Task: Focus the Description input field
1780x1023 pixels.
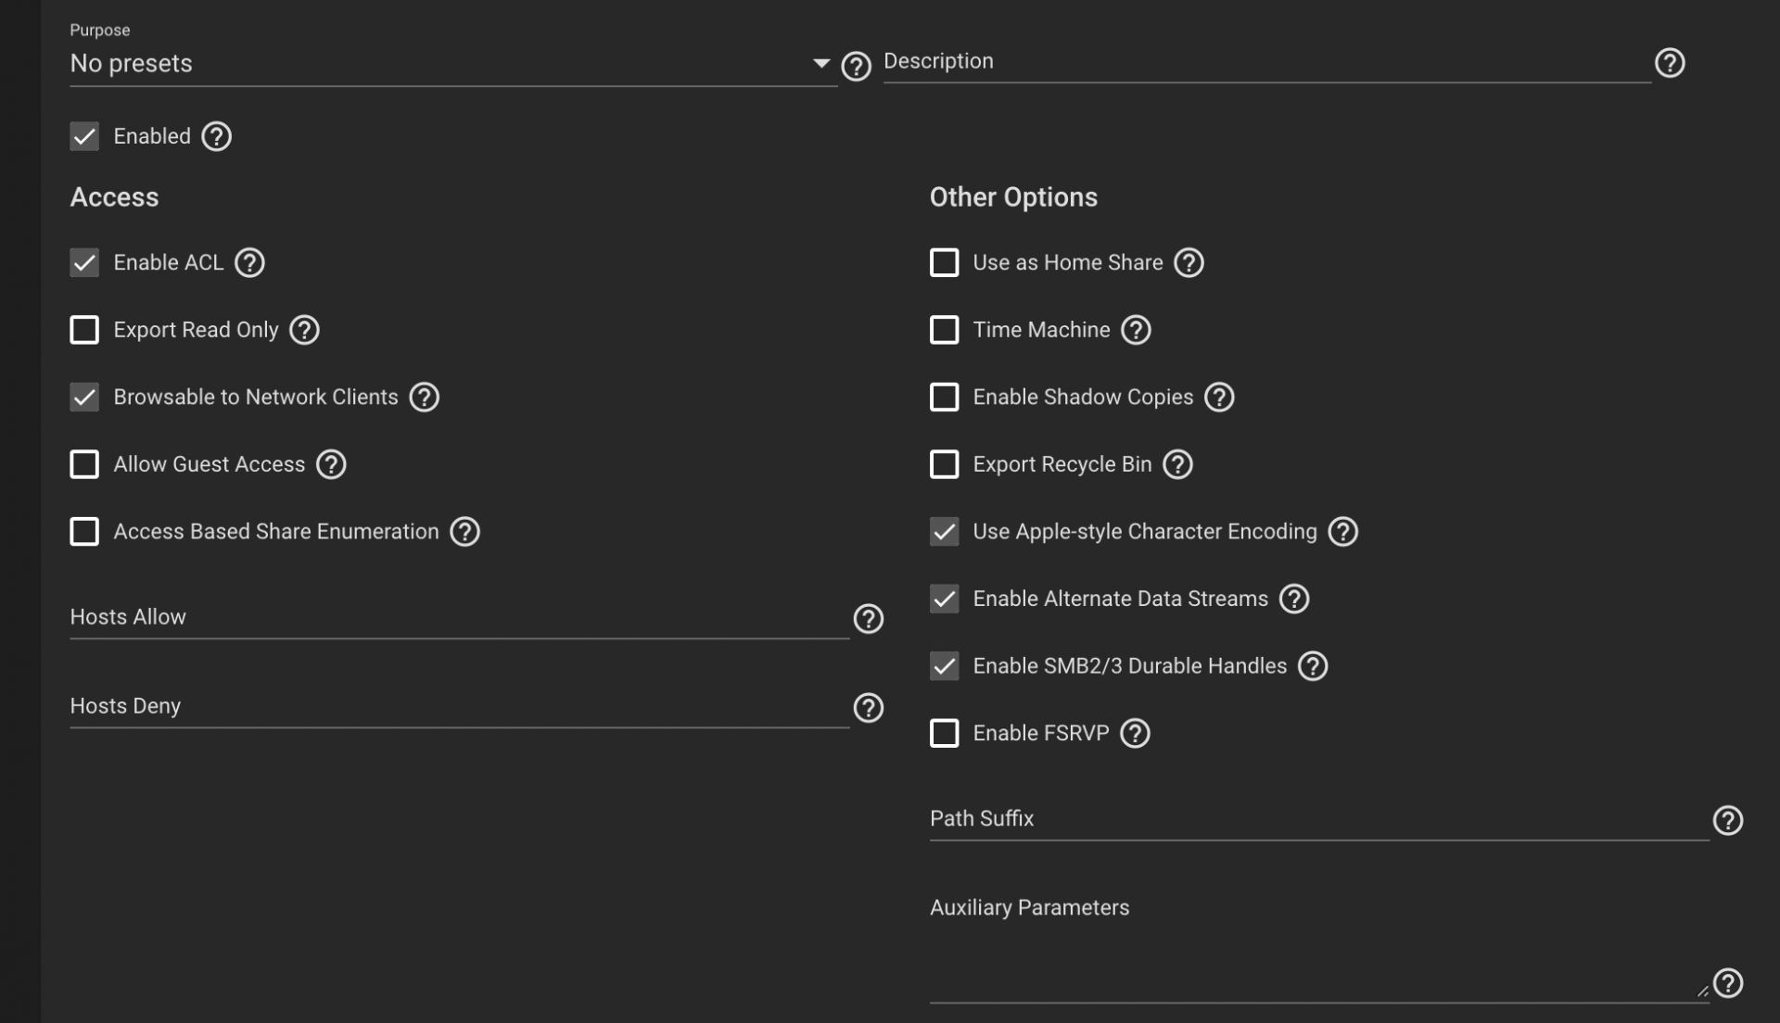Action: tap(1267, 62)
